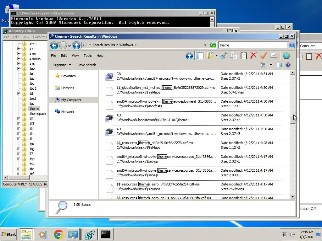Image resolution: width=322 pixels, height=241 pixels.
Task: Open the recent pages dropdown arrow beside Forward
Action: click(69, 46)
